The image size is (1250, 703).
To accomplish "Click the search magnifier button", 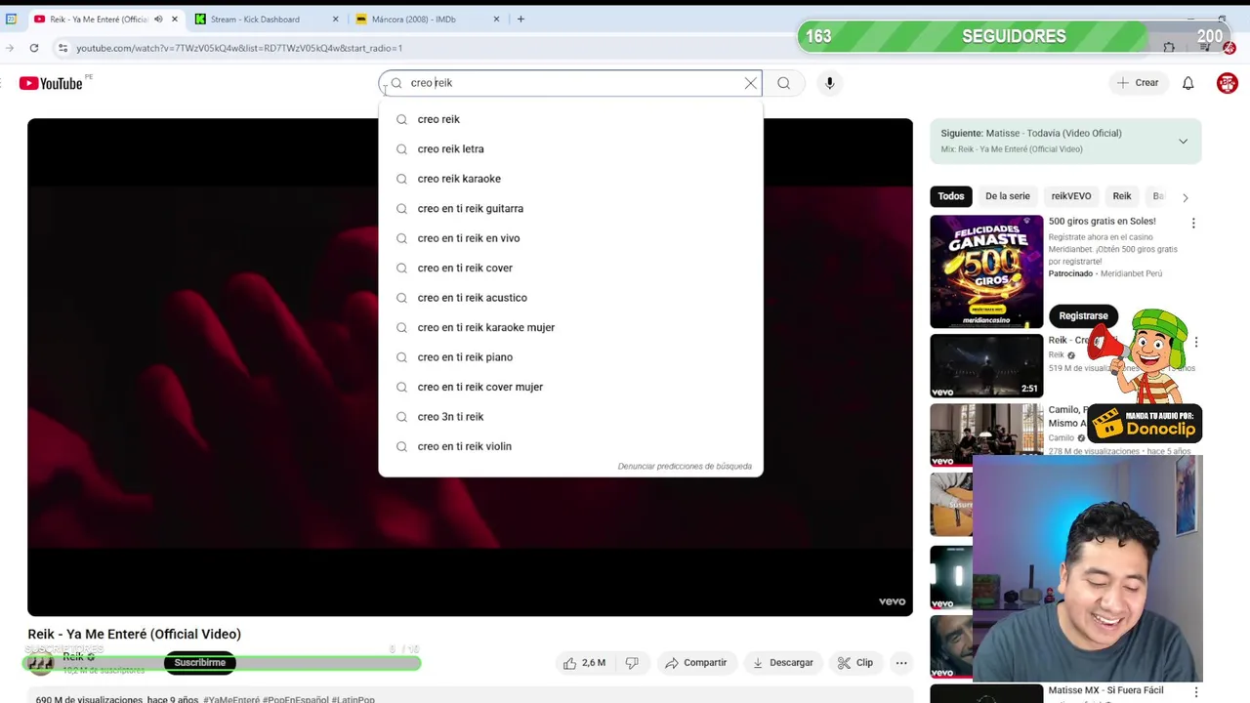I will [783, 83].
